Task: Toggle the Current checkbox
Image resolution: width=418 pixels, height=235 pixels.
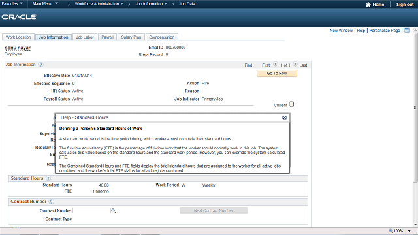Action: pos(292,104)
